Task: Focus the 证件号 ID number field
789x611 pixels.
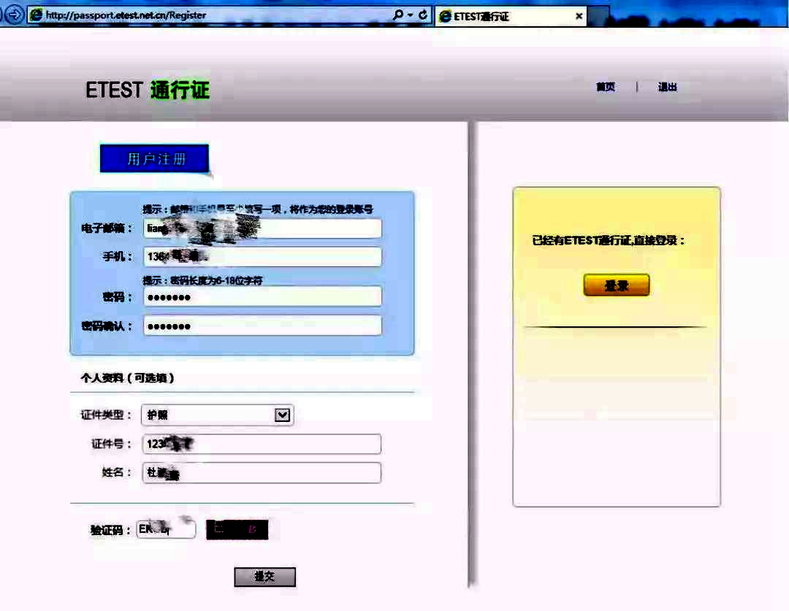Action: point(262,444)
